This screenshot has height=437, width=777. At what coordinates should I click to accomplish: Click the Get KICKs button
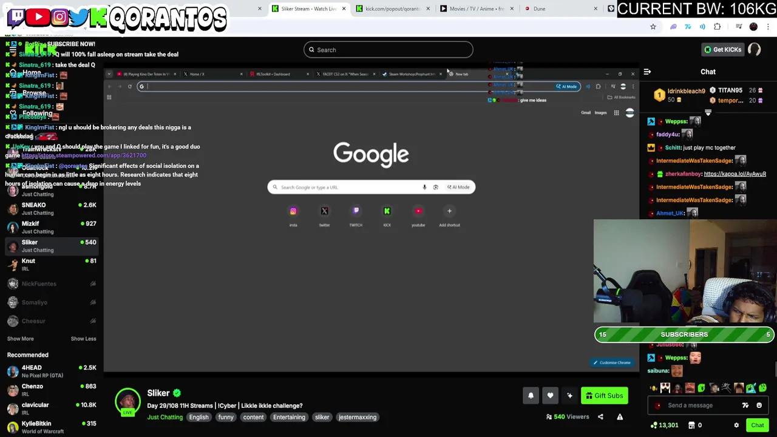click(722, 50)
